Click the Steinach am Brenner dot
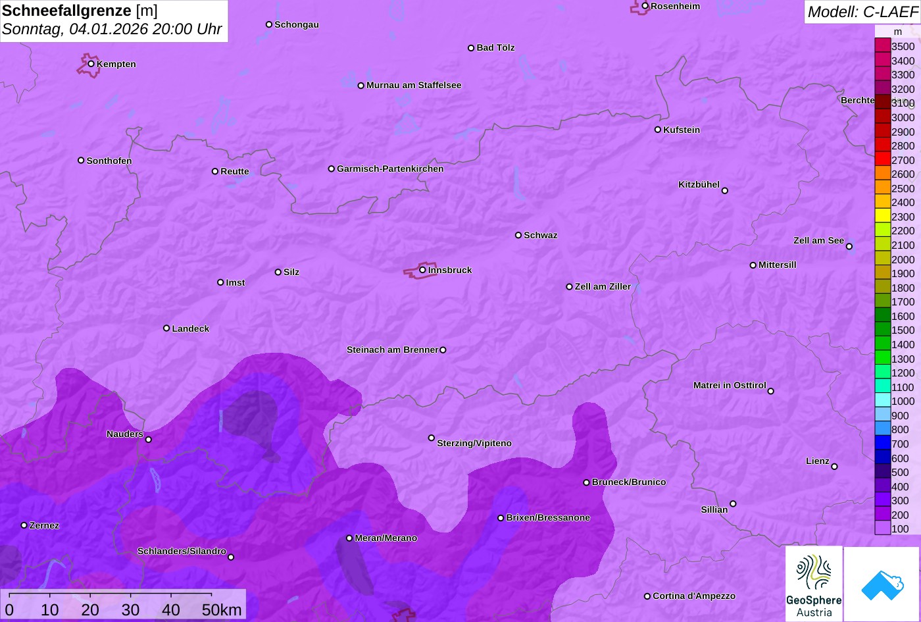This screenshot has height=622, width=921. (443, 350)
